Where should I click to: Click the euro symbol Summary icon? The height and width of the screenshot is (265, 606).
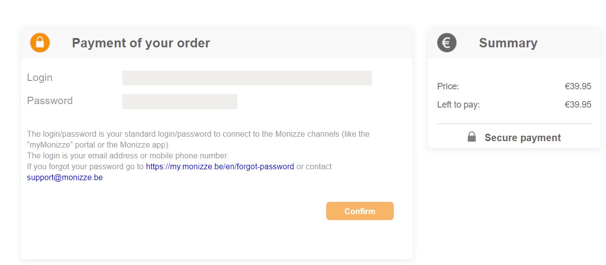(x=447, y=42)
